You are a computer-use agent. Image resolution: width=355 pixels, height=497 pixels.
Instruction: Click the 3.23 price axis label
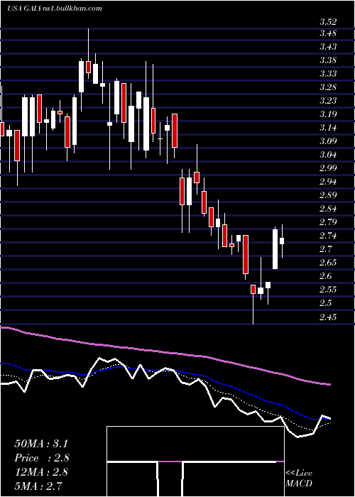point(328,101)
